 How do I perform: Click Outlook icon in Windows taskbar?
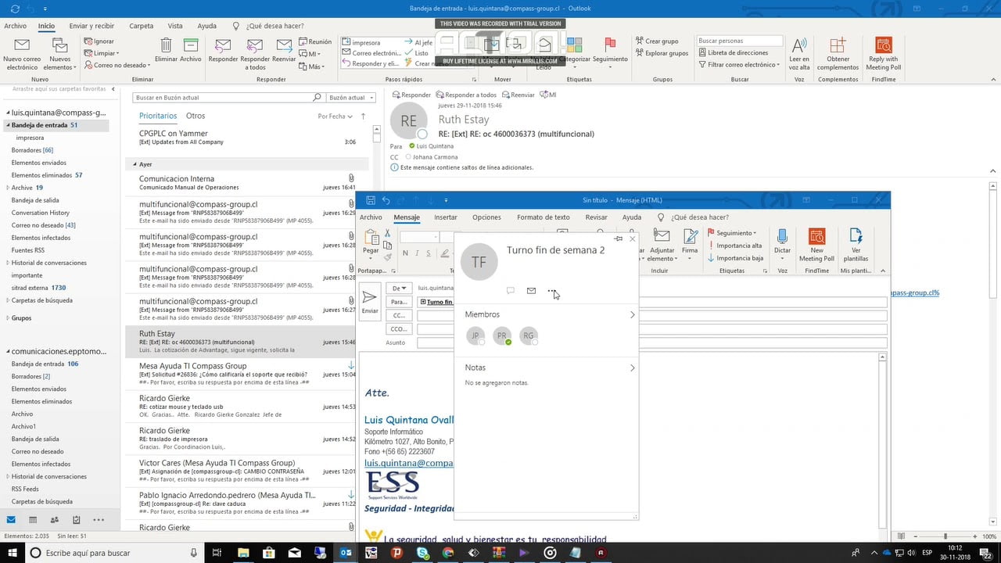(x=345, y=553)
